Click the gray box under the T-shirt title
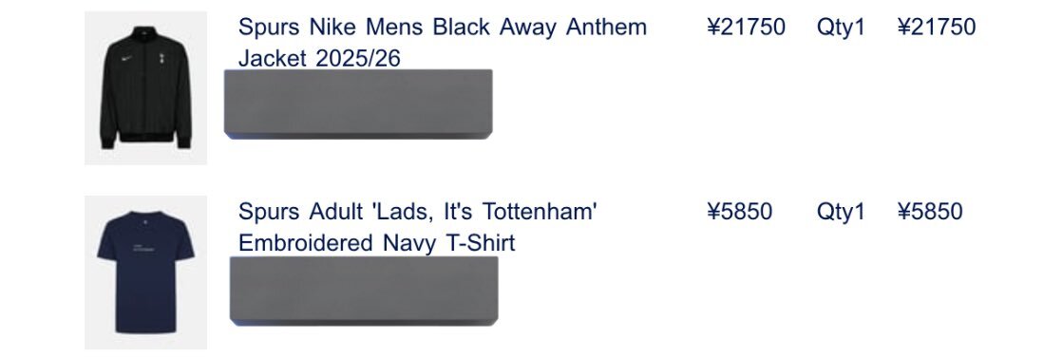Viewport: 1062px width, 358px height. click(x=364, y=291)
